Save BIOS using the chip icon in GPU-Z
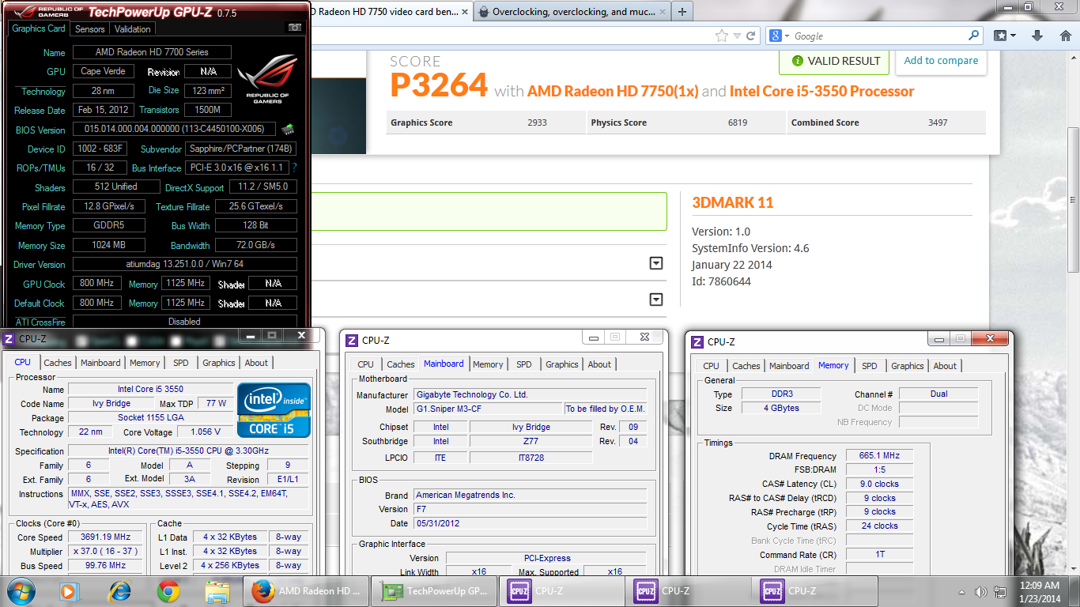This screenshot has width=1080, height=607. click(288, 129)
